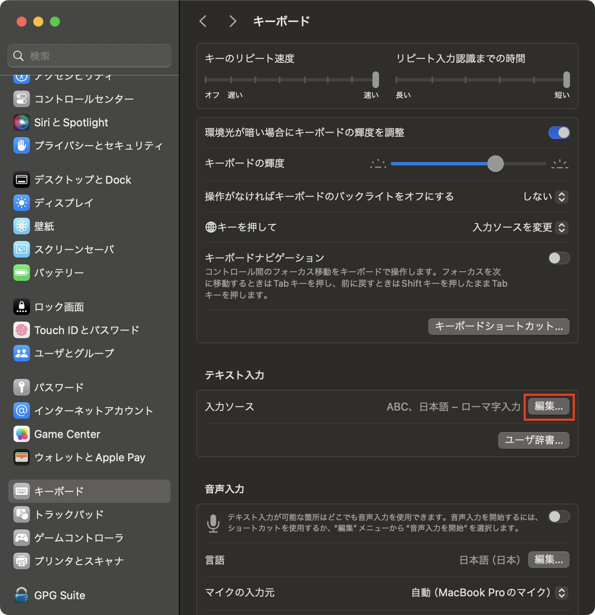Click the Passwords key icon

click(x=22, y=387)
